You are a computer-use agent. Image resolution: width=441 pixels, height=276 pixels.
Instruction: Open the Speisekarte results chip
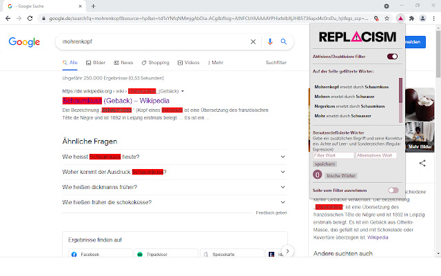click(232, 253)
